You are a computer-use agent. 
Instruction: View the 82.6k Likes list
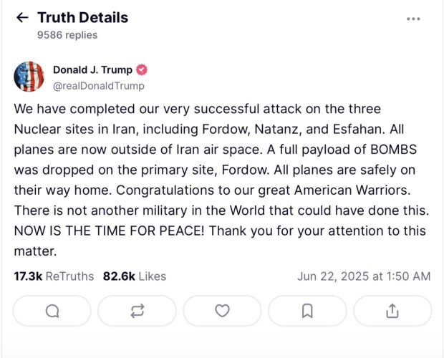135,276
